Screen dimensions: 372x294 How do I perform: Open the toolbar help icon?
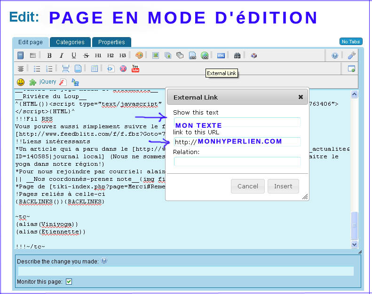[x=335, y=55]
